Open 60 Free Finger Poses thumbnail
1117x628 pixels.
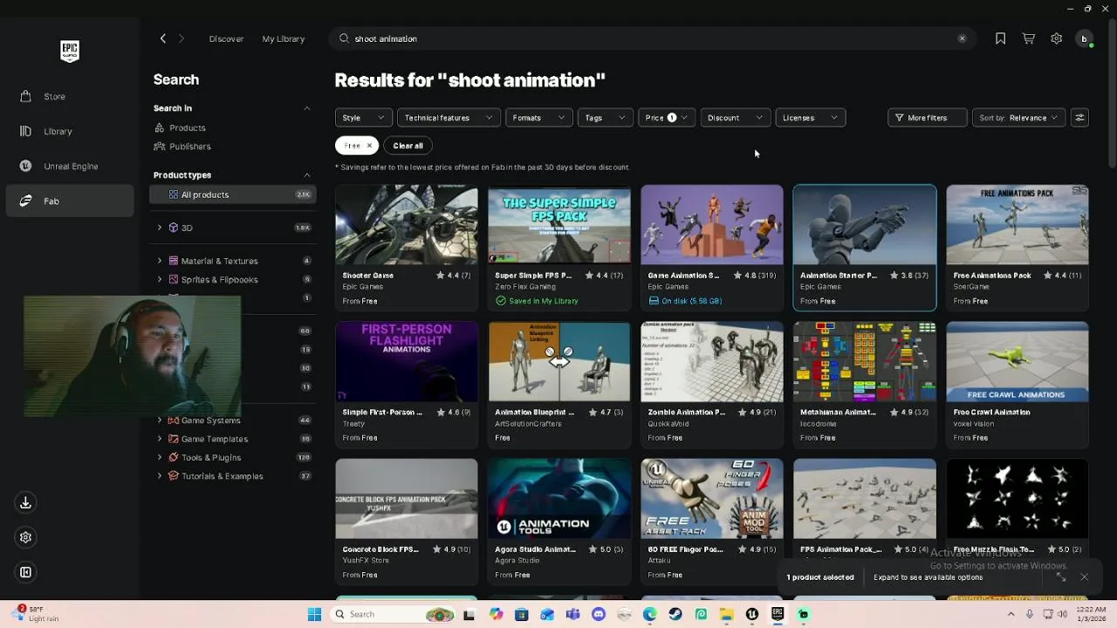point(712,499)
